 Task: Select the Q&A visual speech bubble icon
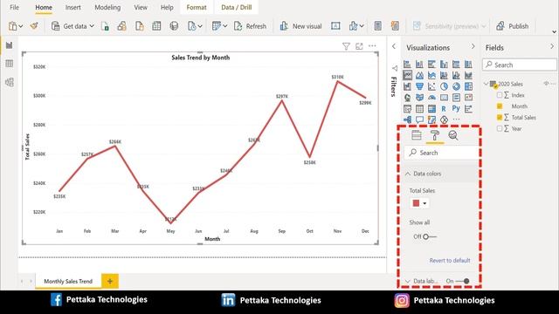[419, 119]
